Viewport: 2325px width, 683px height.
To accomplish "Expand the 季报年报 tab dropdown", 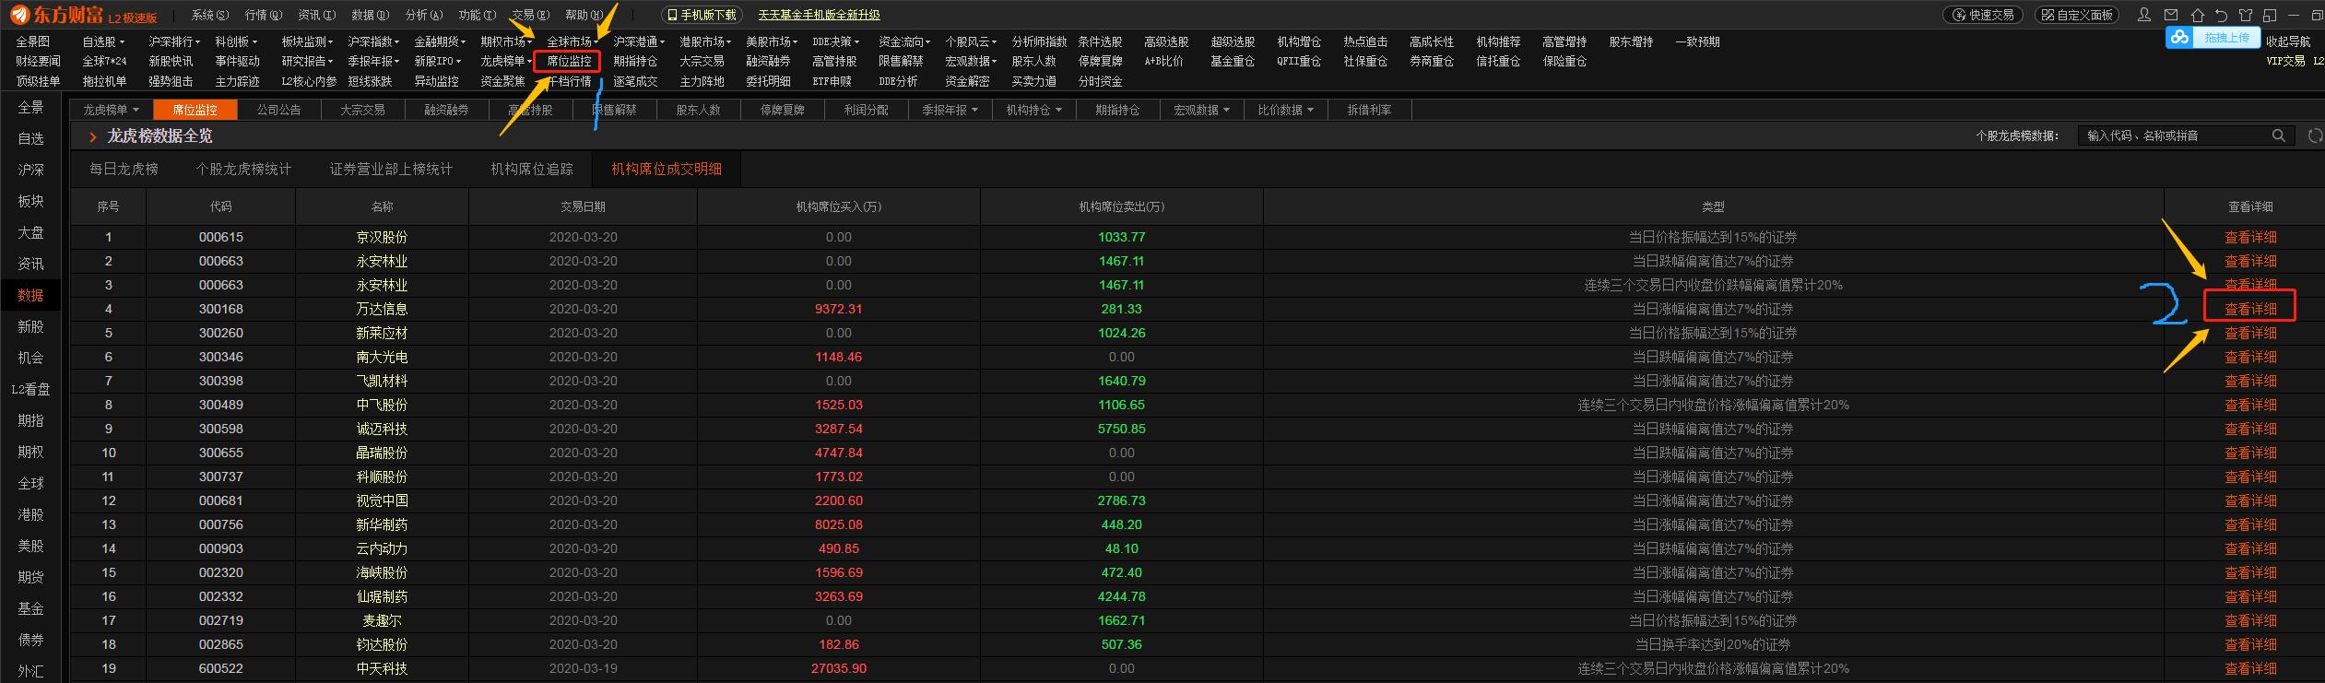I will pyautogui.click(x=950, y=110).
